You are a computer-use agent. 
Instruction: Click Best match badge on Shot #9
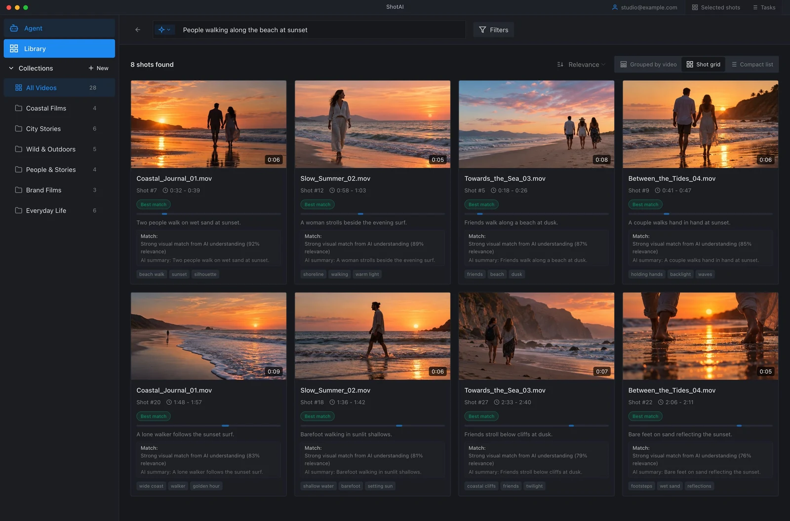point(645,205)
